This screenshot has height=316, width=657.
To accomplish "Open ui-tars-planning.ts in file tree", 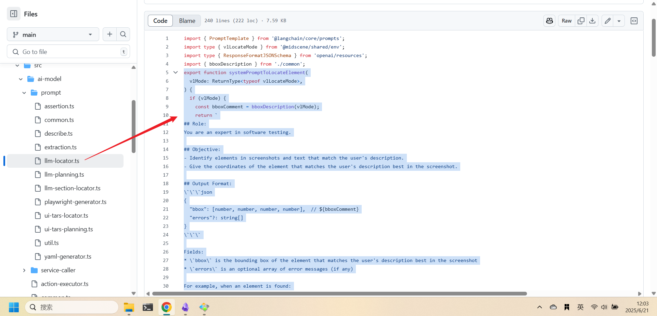I will pos(69,229).
